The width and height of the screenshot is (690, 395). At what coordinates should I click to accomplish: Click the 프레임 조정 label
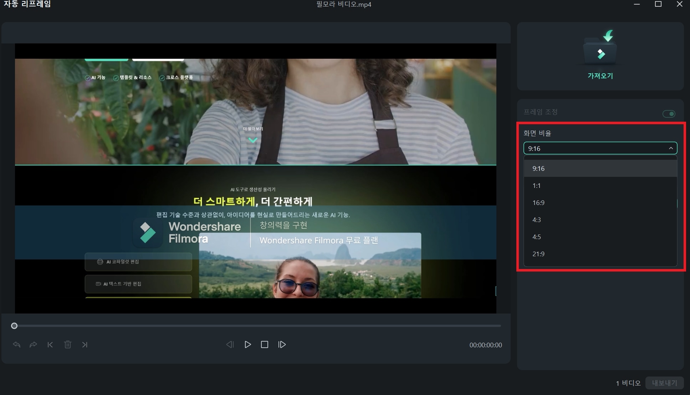point(541,112)
